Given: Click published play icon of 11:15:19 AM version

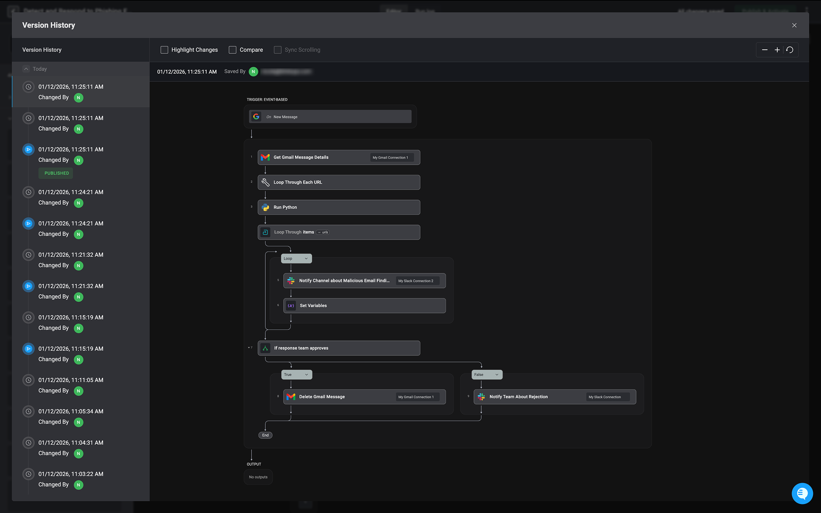Looking at the screenshot, I should pos(29,349).
